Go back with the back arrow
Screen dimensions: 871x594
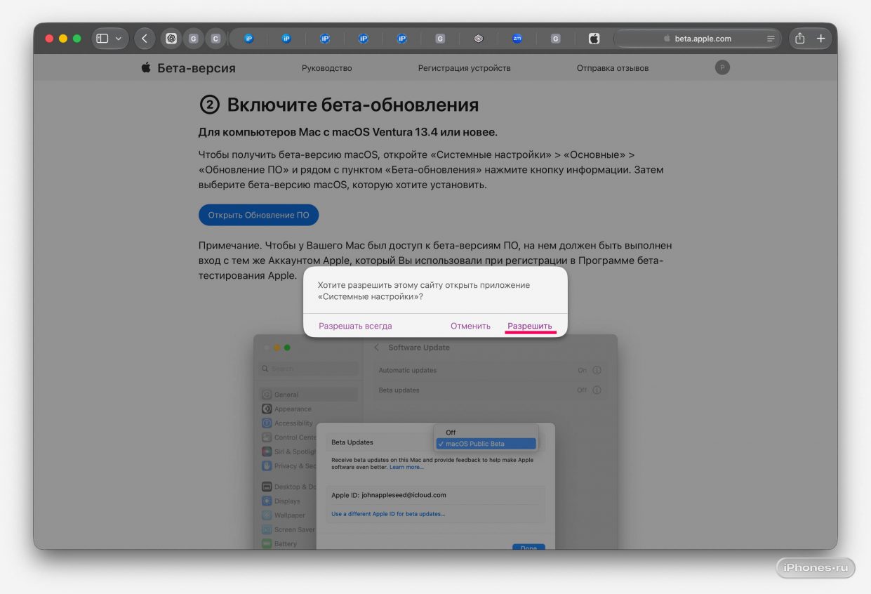[145, 39]
